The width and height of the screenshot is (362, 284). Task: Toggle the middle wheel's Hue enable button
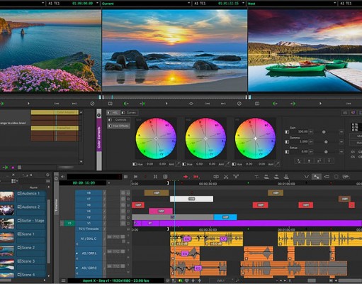click(184, 164)
